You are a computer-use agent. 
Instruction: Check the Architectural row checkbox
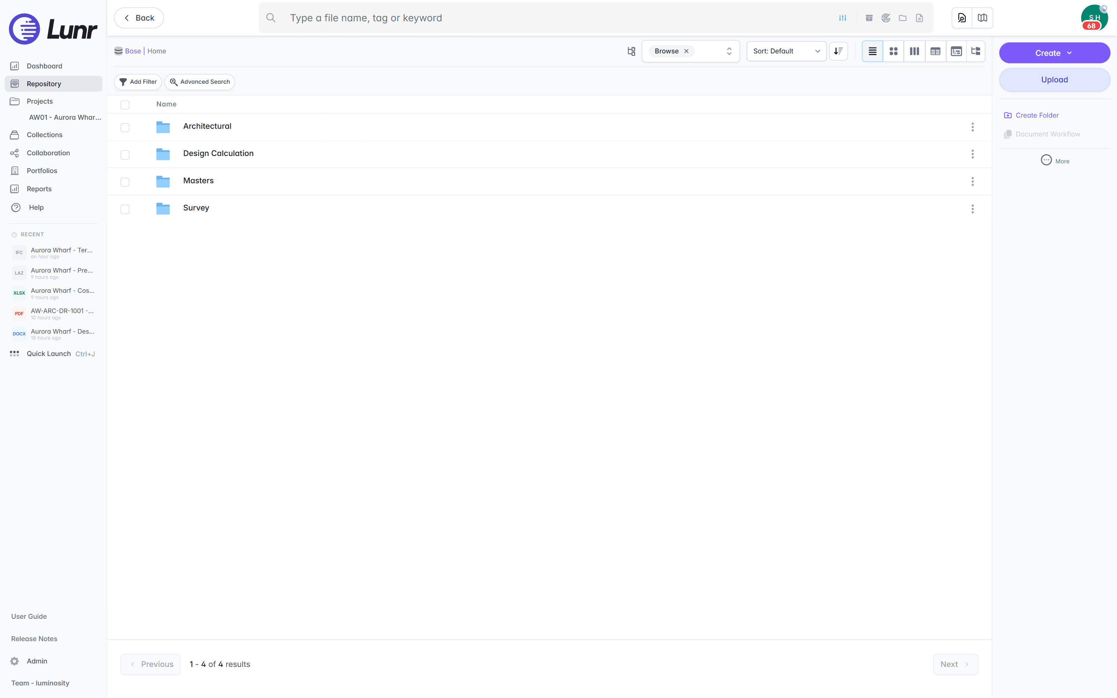(125, 127)
